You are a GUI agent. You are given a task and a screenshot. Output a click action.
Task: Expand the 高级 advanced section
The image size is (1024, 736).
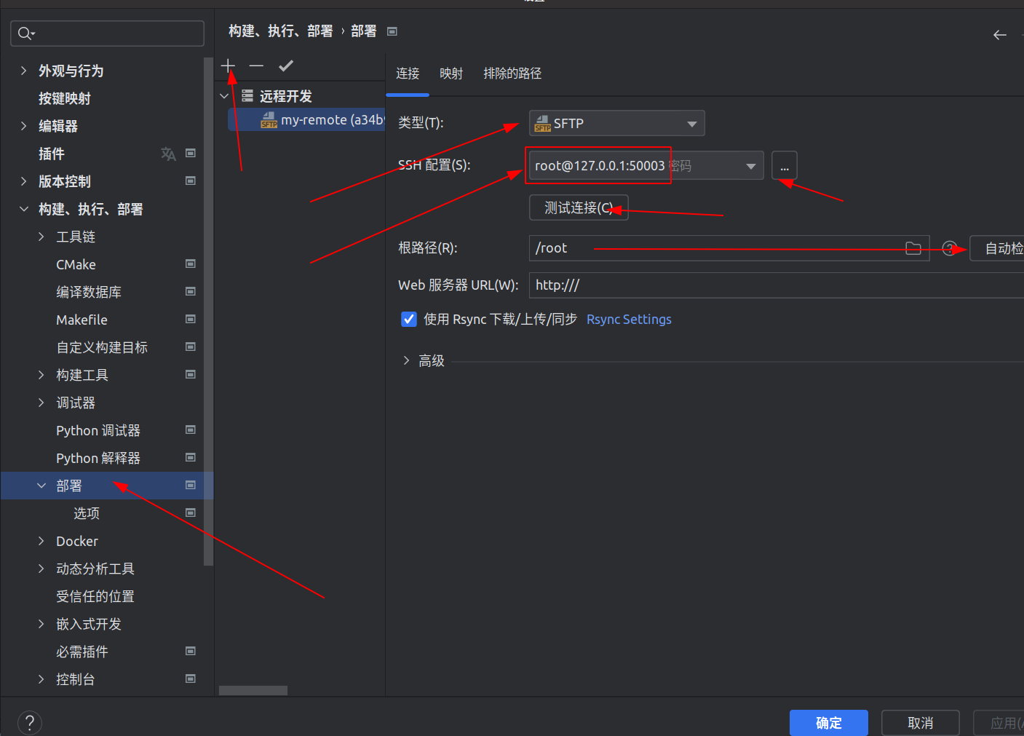pos(406,360)
